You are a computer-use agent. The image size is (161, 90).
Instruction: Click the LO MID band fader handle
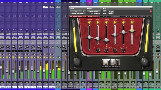106,40
